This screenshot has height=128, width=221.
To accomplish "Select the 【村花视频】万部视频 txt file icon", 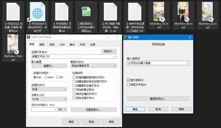I will [62, 12].
